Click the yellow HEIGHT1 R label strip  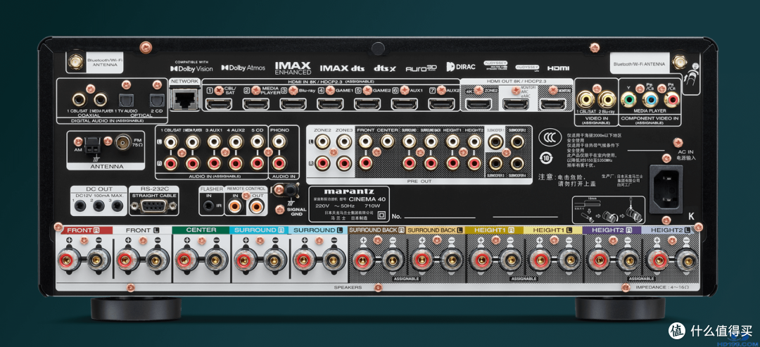pos(495,230)
